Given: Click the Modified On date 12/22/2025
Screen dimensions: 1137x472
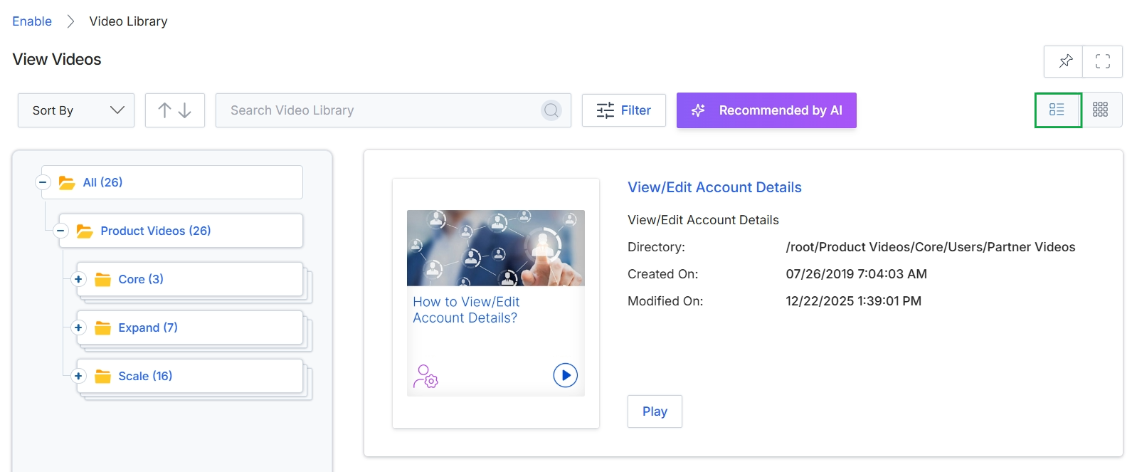Looking at the screenshot, I should coord(854,301).
